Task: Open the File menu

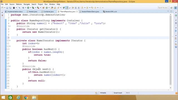Action: [x=2, y=4]
